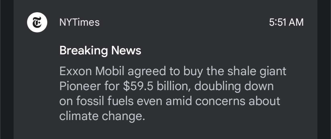This screenshot has width=331, height=139.
Task: Open the Breaking News notification title
Action: (100, 50)
